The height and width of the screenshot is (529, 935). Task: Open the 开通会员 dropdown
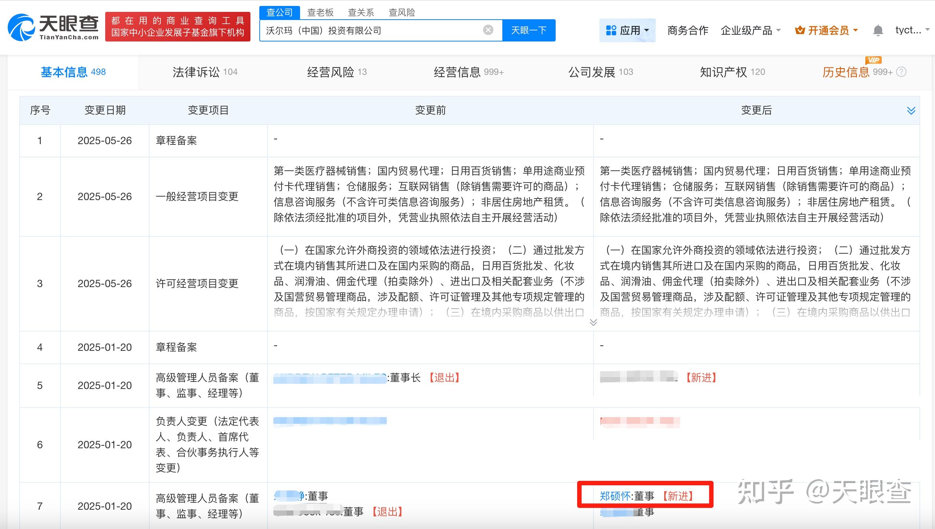826,30
